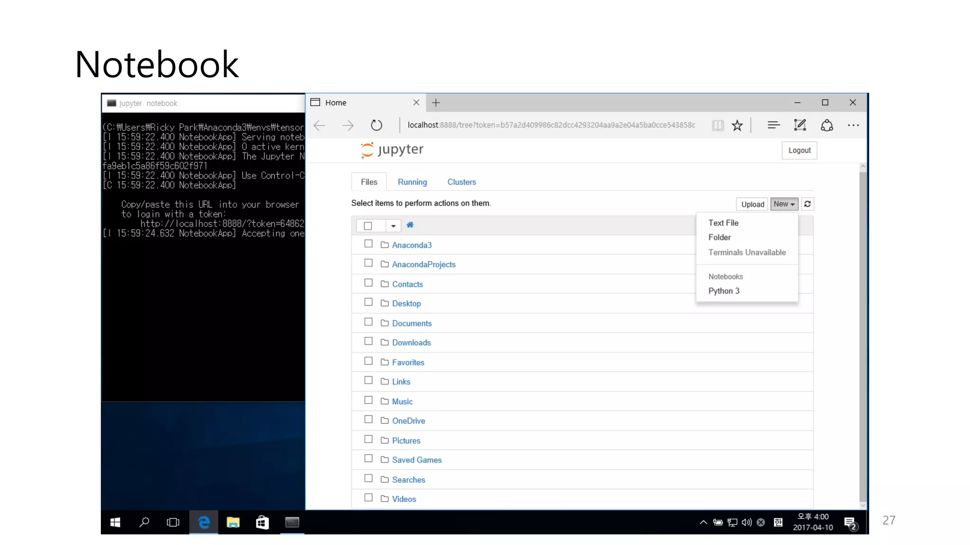Screen dimensions: 970x545
Task: Add page to favorites star icon
Action: (x=737, y=125)
